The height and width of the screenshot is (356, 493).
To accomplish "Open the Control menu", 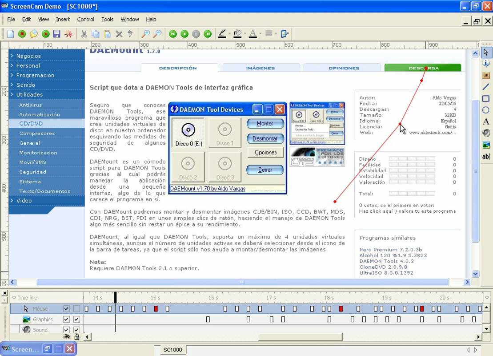I will [x=85, y=20].
